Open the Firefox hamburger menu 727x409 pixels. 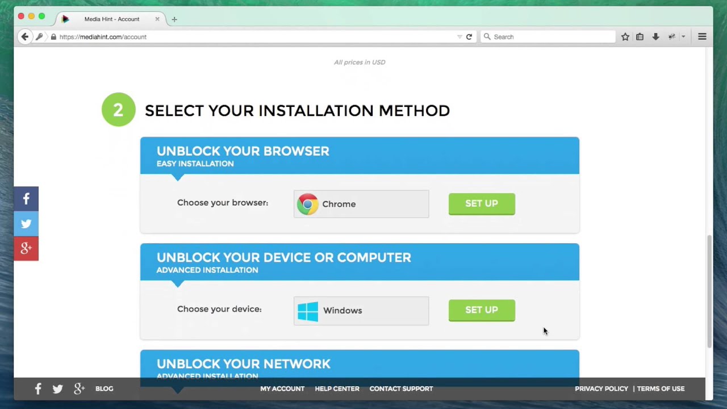(x=702, y=37)
